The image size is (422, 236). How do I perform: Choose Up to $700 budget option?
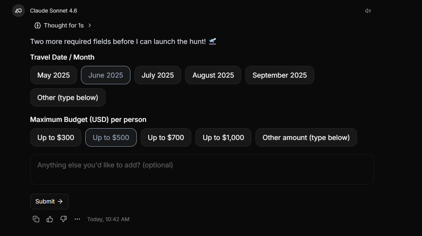click(166, 138)
